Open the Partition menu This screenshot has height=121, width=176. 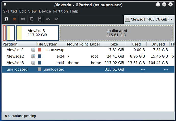click(60, 11)
